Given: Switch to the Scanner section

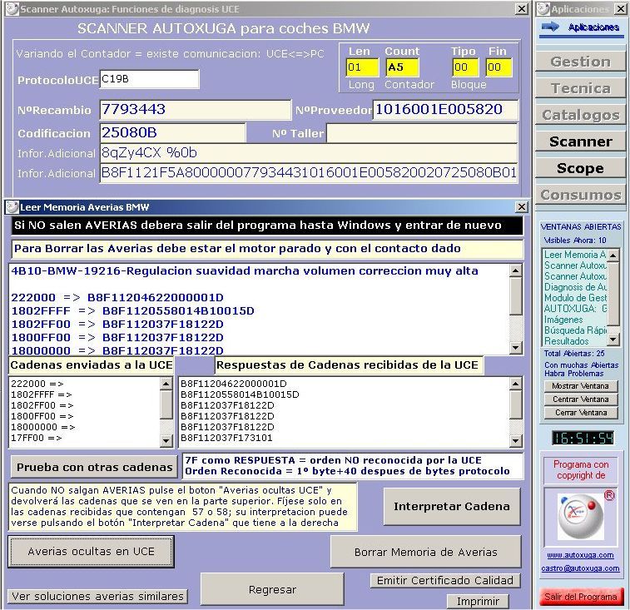Looking at the screenshot, I should (580, 141).
